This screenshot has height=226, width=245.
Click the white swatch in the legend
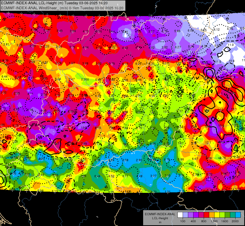pyautogui.click(x=180, y=215)
